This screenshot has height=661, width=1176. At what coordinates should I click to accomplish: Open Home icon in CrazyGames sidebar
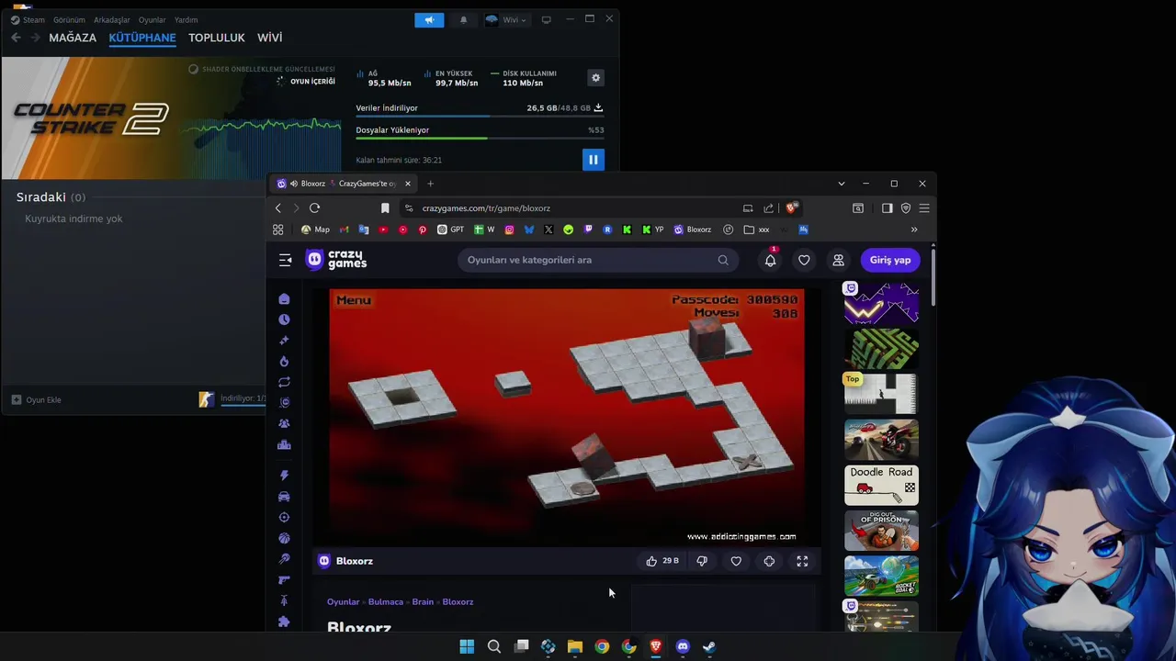(x=284, y=298)
